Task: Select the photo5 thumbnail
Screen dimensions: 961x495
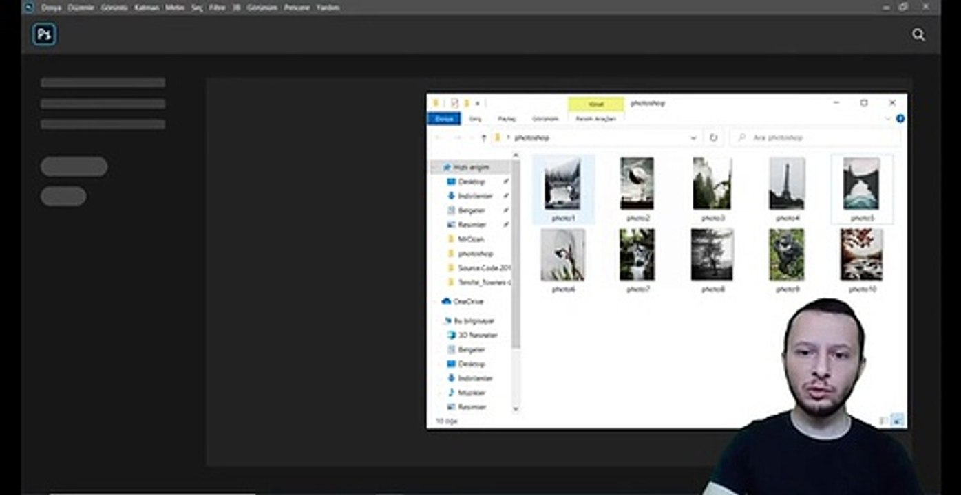Action: click(862, 184)
